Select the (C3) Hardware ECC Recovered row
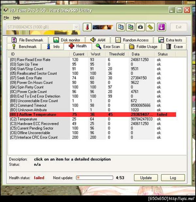This screenshot has width=196, height=202. [93, 124]
